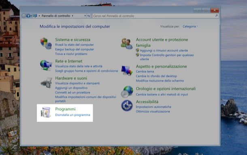This screenshot has height=155, width=247.
Task: Click the Control Panel icon in address bar
Action: pyautogui.click(x=35, y=16)
